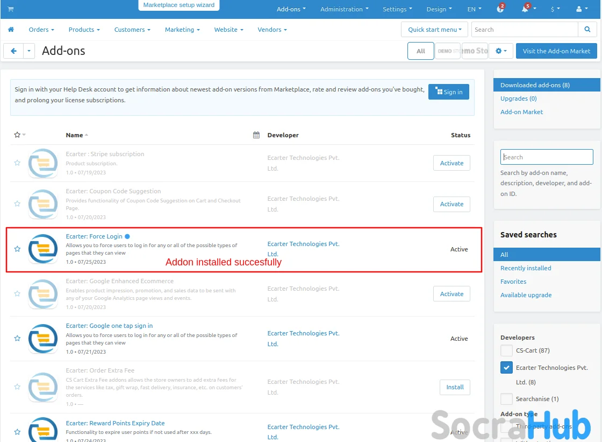Click the Coupon Code Suggestion add-on logo
The height and width of the screenshot is (442, 602).
pos(43,204)
